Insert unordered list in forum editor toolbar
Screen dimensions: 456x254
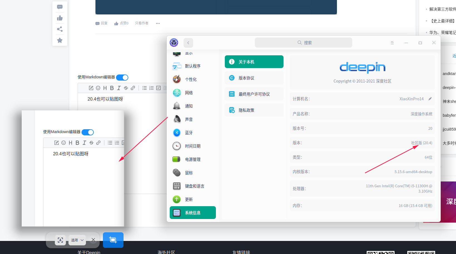[x=144, y=88]
